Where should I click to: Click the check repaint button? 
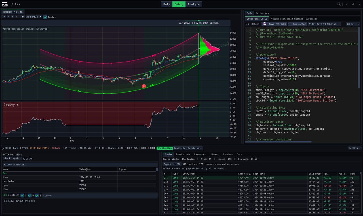coord(12,159)
